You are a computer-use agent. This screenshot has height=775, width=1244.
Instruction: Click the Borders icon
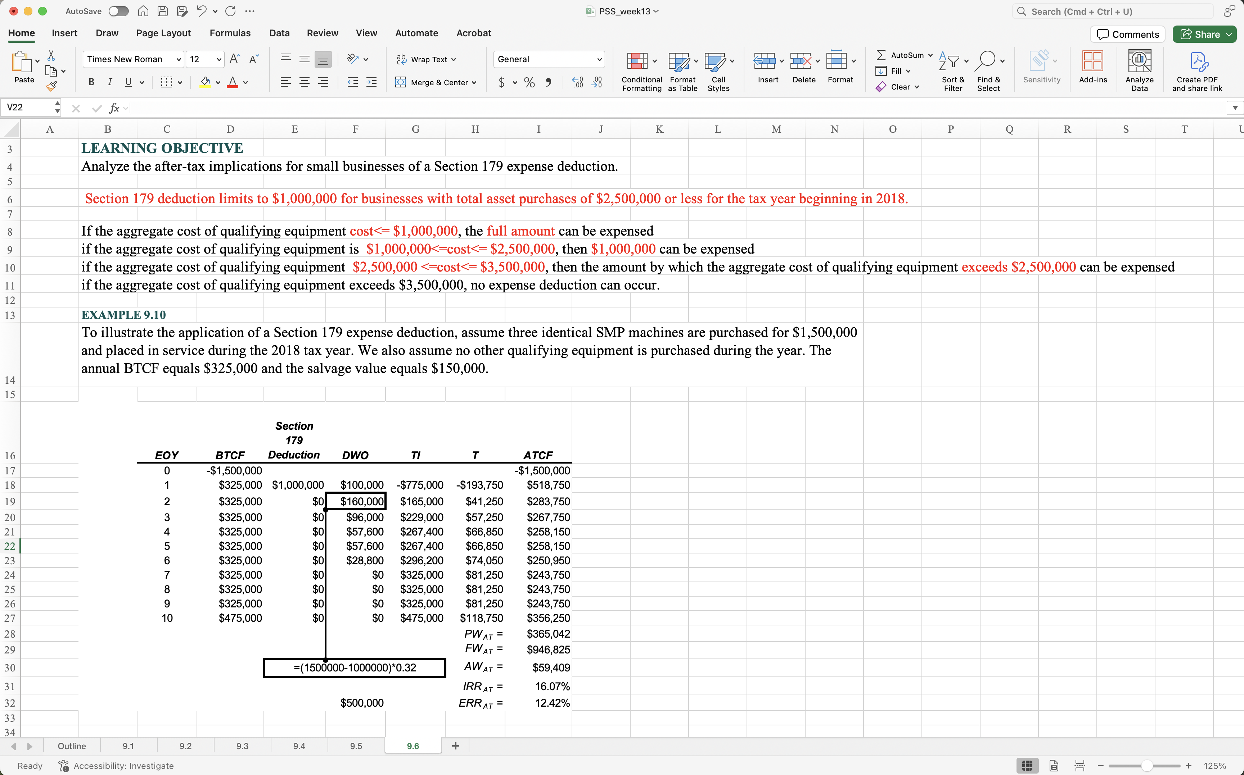click(x=166, y=82)
